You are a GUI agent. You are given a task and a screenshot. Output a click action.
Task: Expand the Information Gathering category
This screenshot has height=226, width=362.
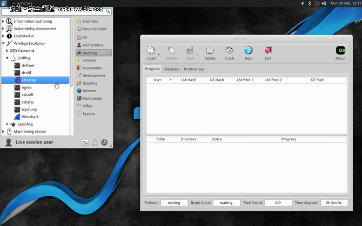point(3,21)
